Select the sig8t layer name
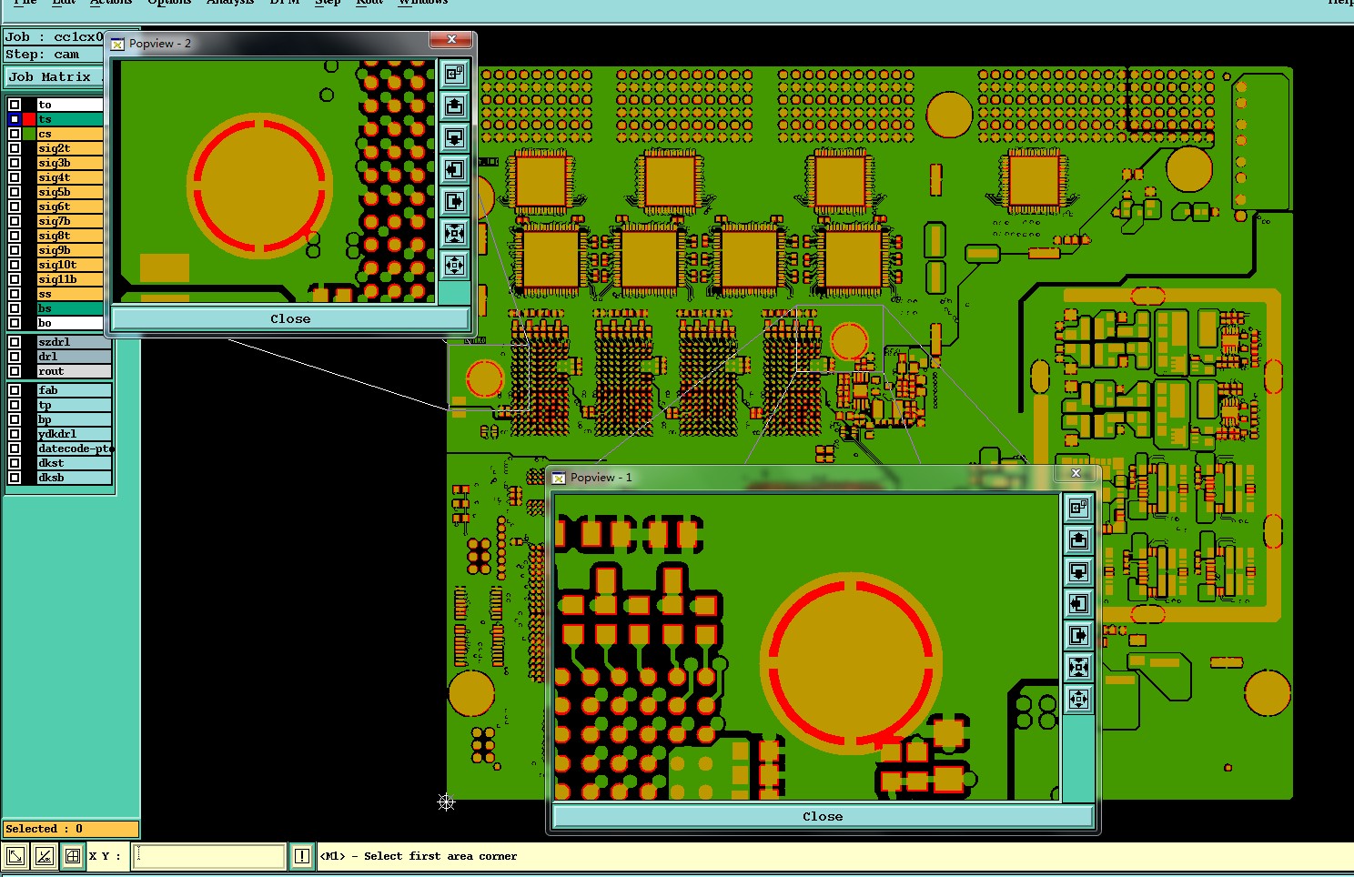 coord(69,236)
